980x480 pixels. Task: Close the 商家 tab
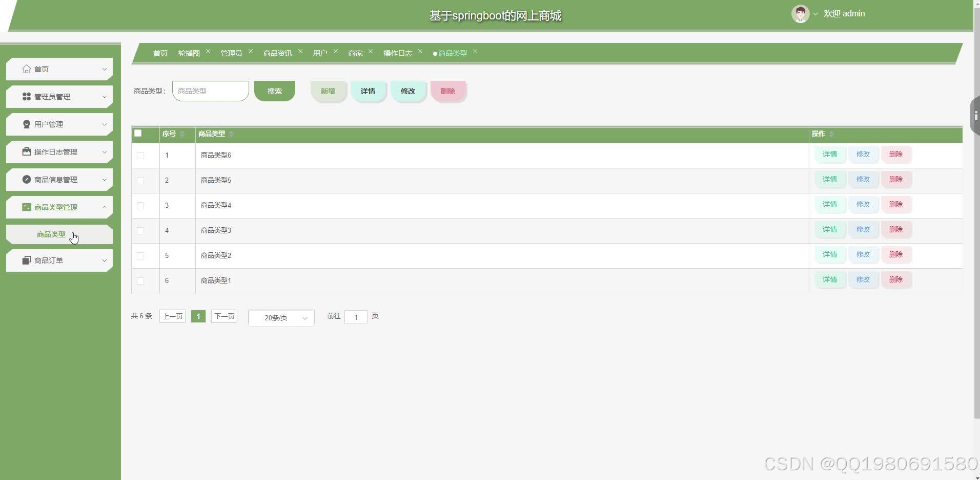(x=371, y=51)
